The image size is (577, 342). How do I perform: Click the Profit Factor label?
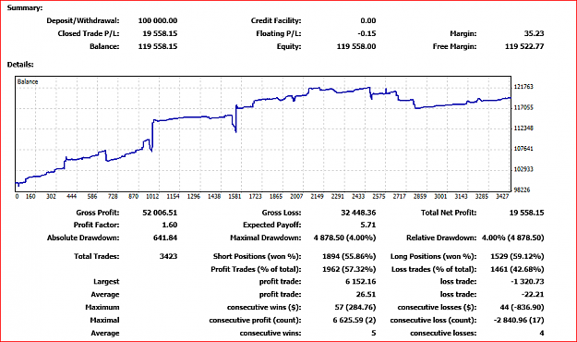click(x=96, y=225)
